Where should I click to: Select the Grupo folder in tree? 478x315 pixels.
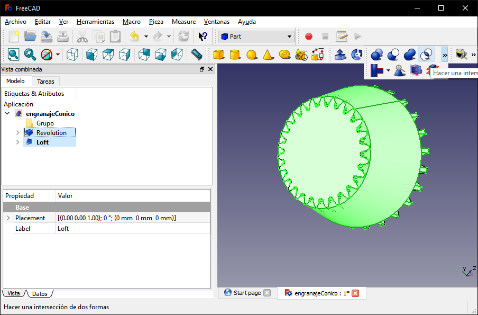point(45,123)
